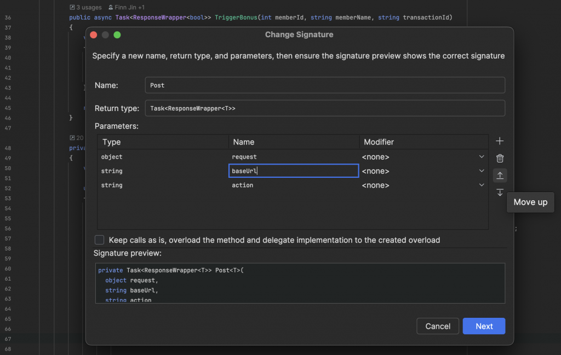This screenshot has height=355, width=561.
Task: Select the "action" parameter name cell
Action: tap(243, 185)
